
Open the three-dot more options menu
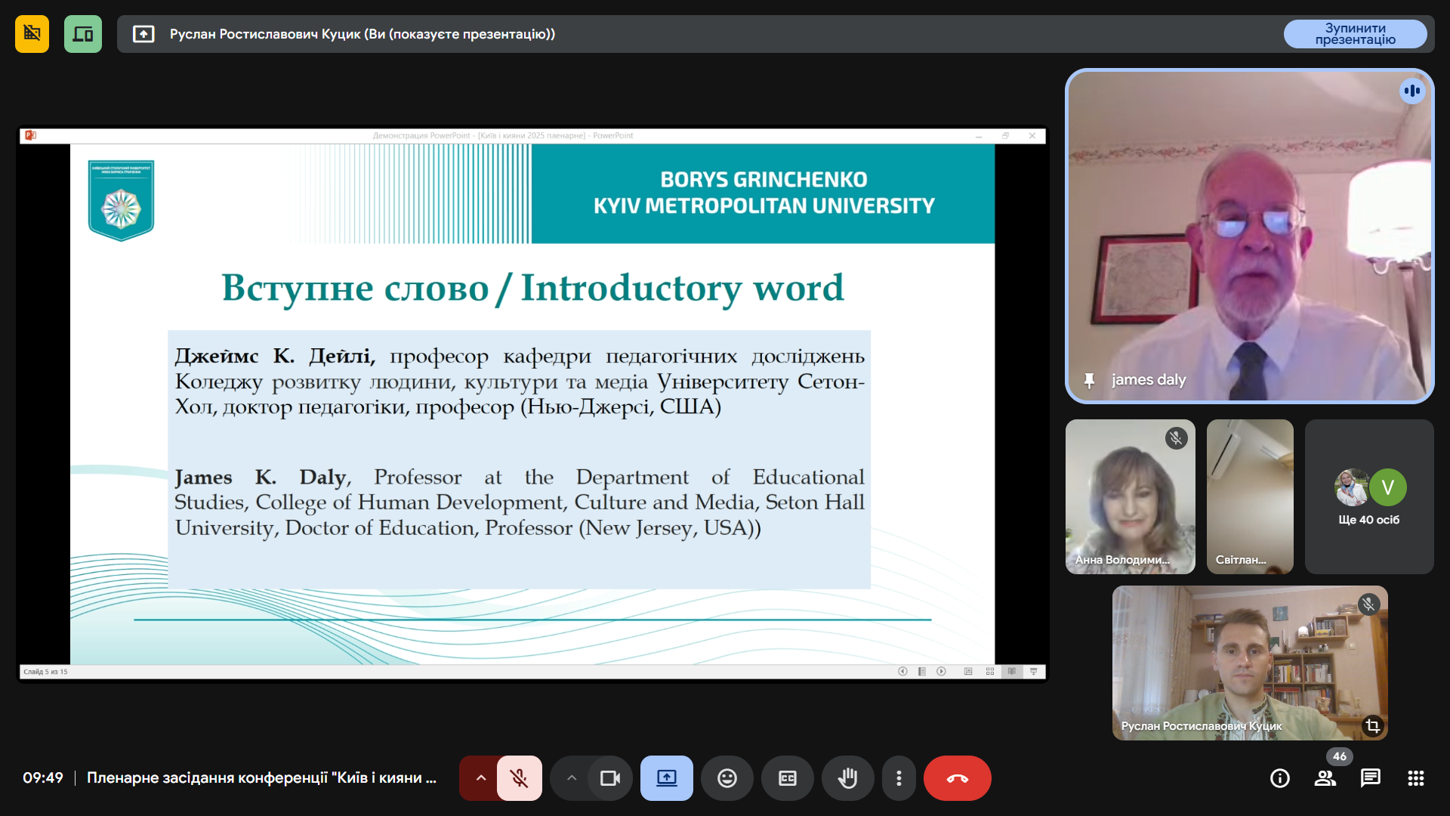point(898,778)
